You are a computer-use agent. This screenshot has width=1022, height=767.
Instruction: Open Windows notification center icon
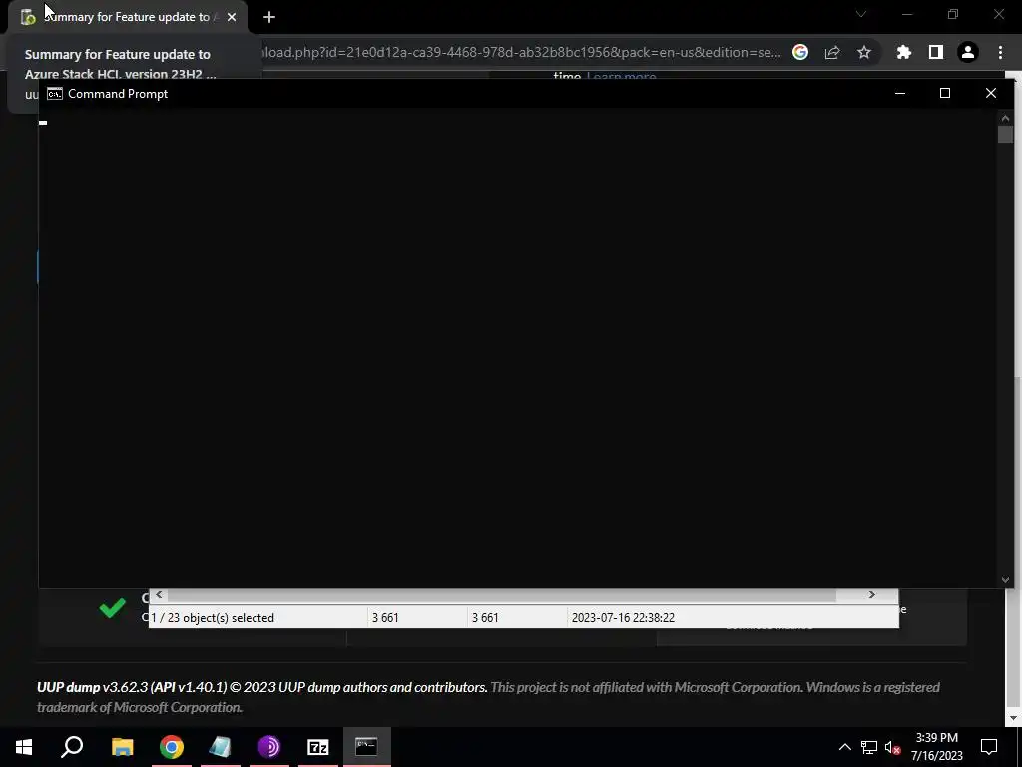tap(989, 747)
